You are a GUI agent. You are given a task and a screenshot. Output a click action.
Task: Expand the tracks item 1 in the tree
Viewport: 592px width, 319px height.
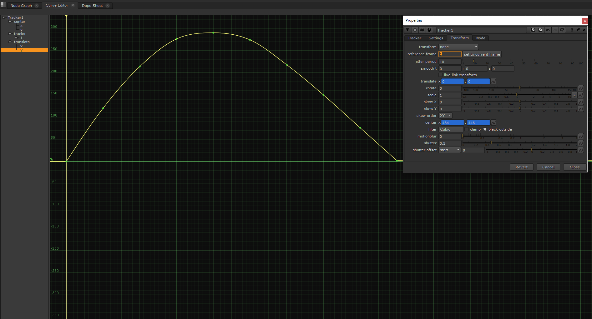[16, 38]
